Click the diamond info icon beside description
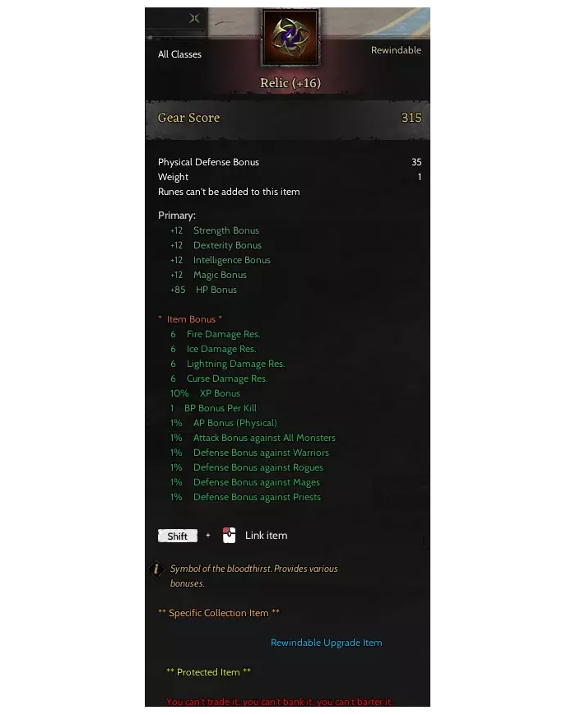This screenshot has height=715, width=576. click(x=156, y=569)
